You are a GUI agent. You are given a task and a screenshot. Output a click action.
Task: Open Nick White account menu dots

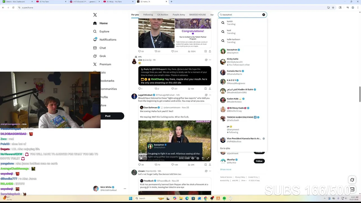(125, 189)
